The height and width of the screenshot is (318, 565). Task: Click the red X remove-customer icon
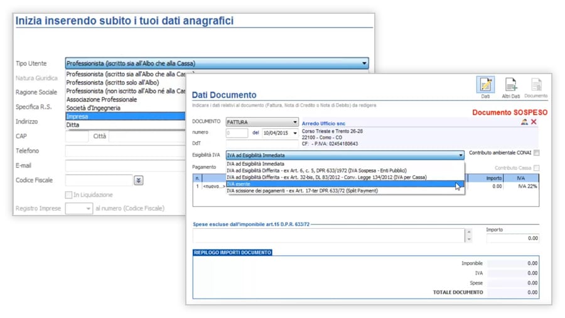[x=534, y=122]
